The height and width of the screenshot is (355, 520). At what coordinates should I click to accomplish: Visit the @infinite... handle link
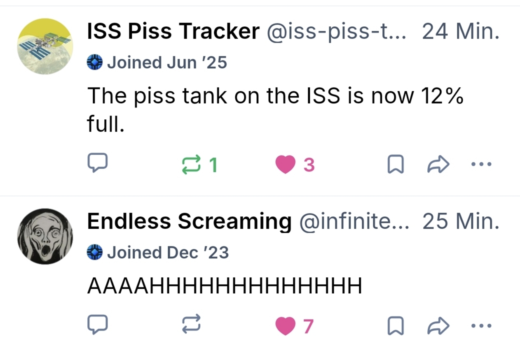pyautogui.click(x=354, y=222)
